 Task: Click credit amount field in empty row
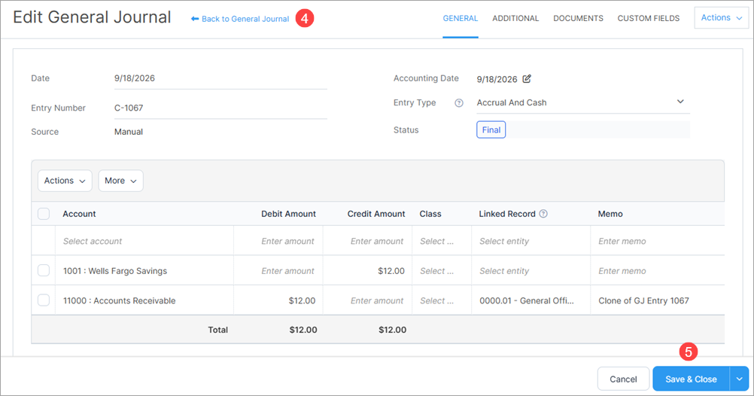coord(368,241)
